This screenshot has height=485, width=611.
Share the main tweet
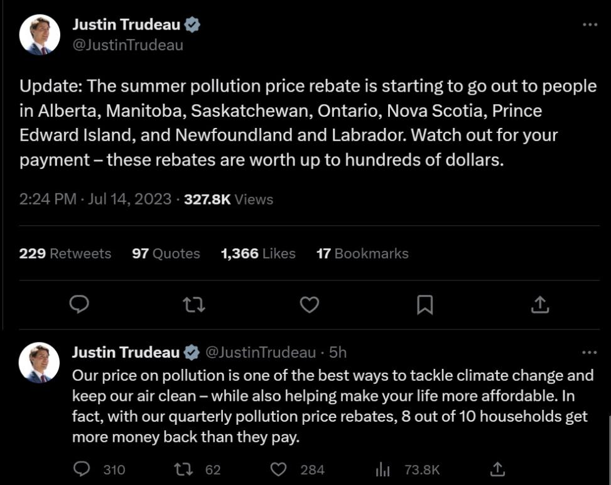click(x=540, y=305)
